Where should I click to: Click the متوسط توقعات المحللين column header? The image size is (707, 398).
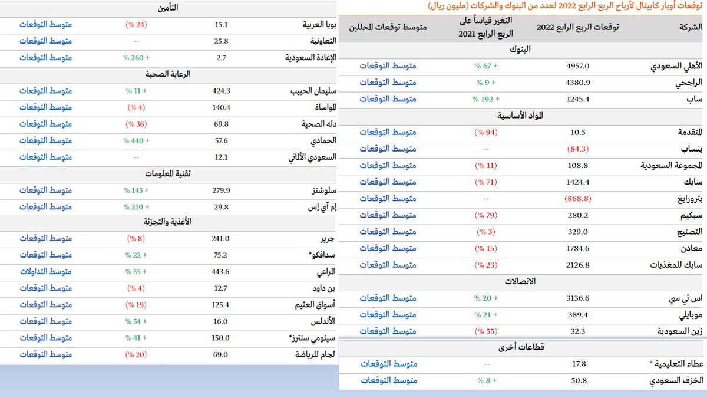[x=388, y=27]
